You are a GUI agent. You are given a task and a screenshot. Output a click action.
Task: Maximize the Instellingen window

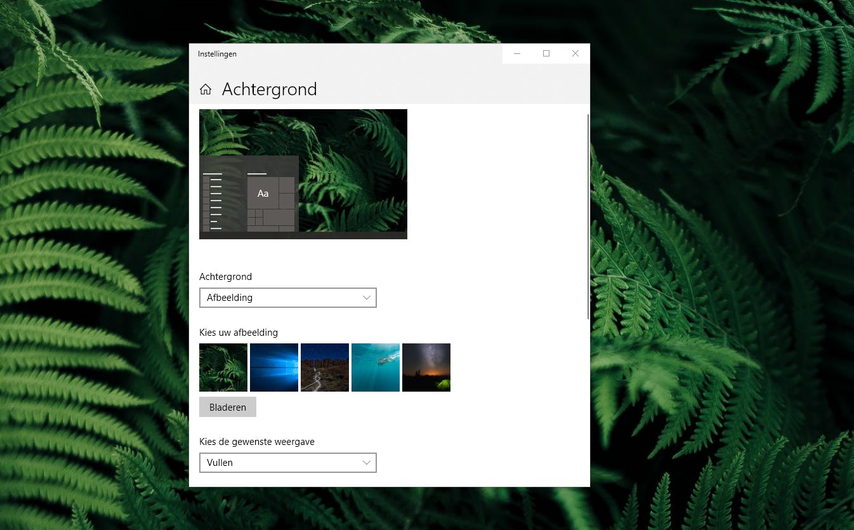click(546, 54)
